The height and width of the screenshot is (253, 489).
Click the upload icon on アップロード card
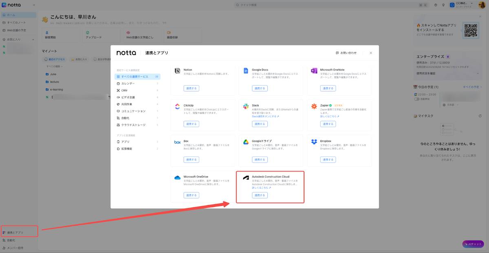[x=88, y=33]
